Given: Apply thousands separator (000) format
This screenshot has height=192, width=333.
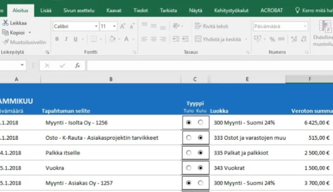Looking at the screenshot, I should (281, 39).
